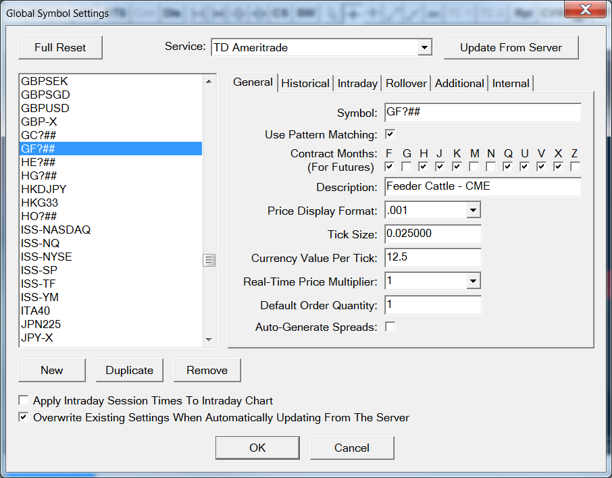Viewport: 612px width, 478px height.
Task: Toggle contract month Q checkbox
Action: click(x=507, y=167)
